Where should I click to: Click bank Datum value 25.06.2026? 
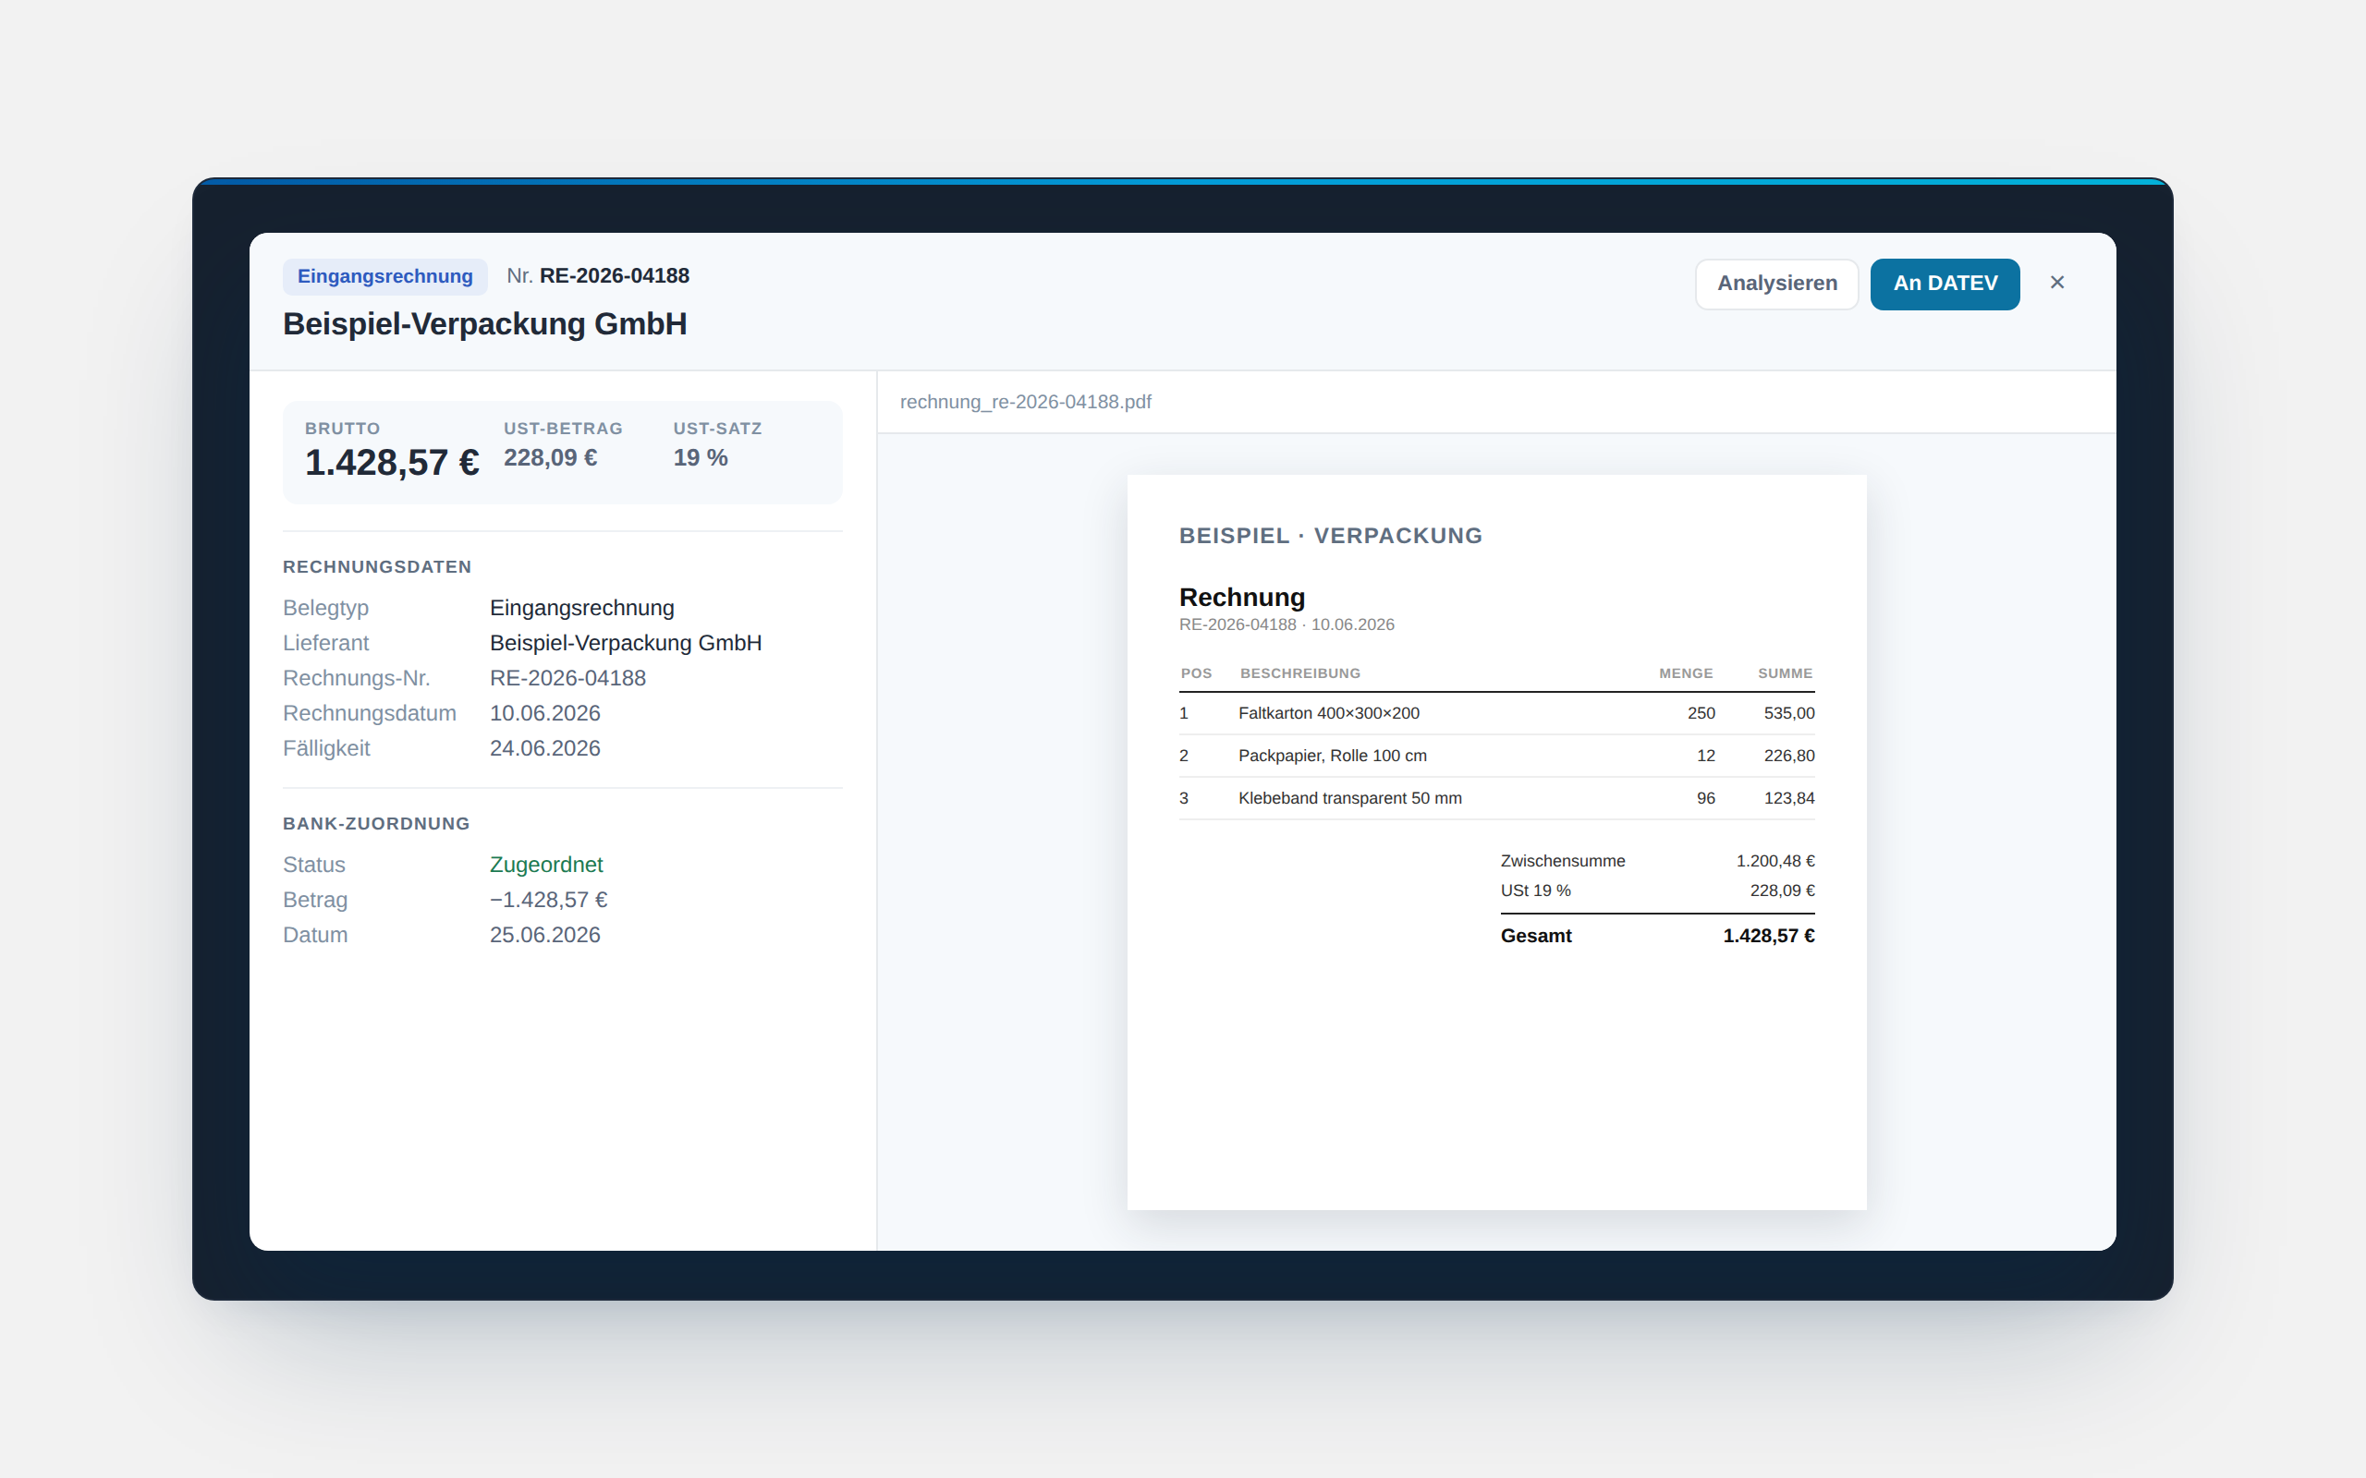[x=544, y=936]
